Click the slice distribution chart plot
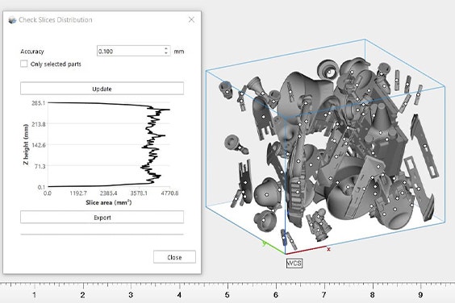Viewport: 455px width, 303px height. (x=109, y=144)
